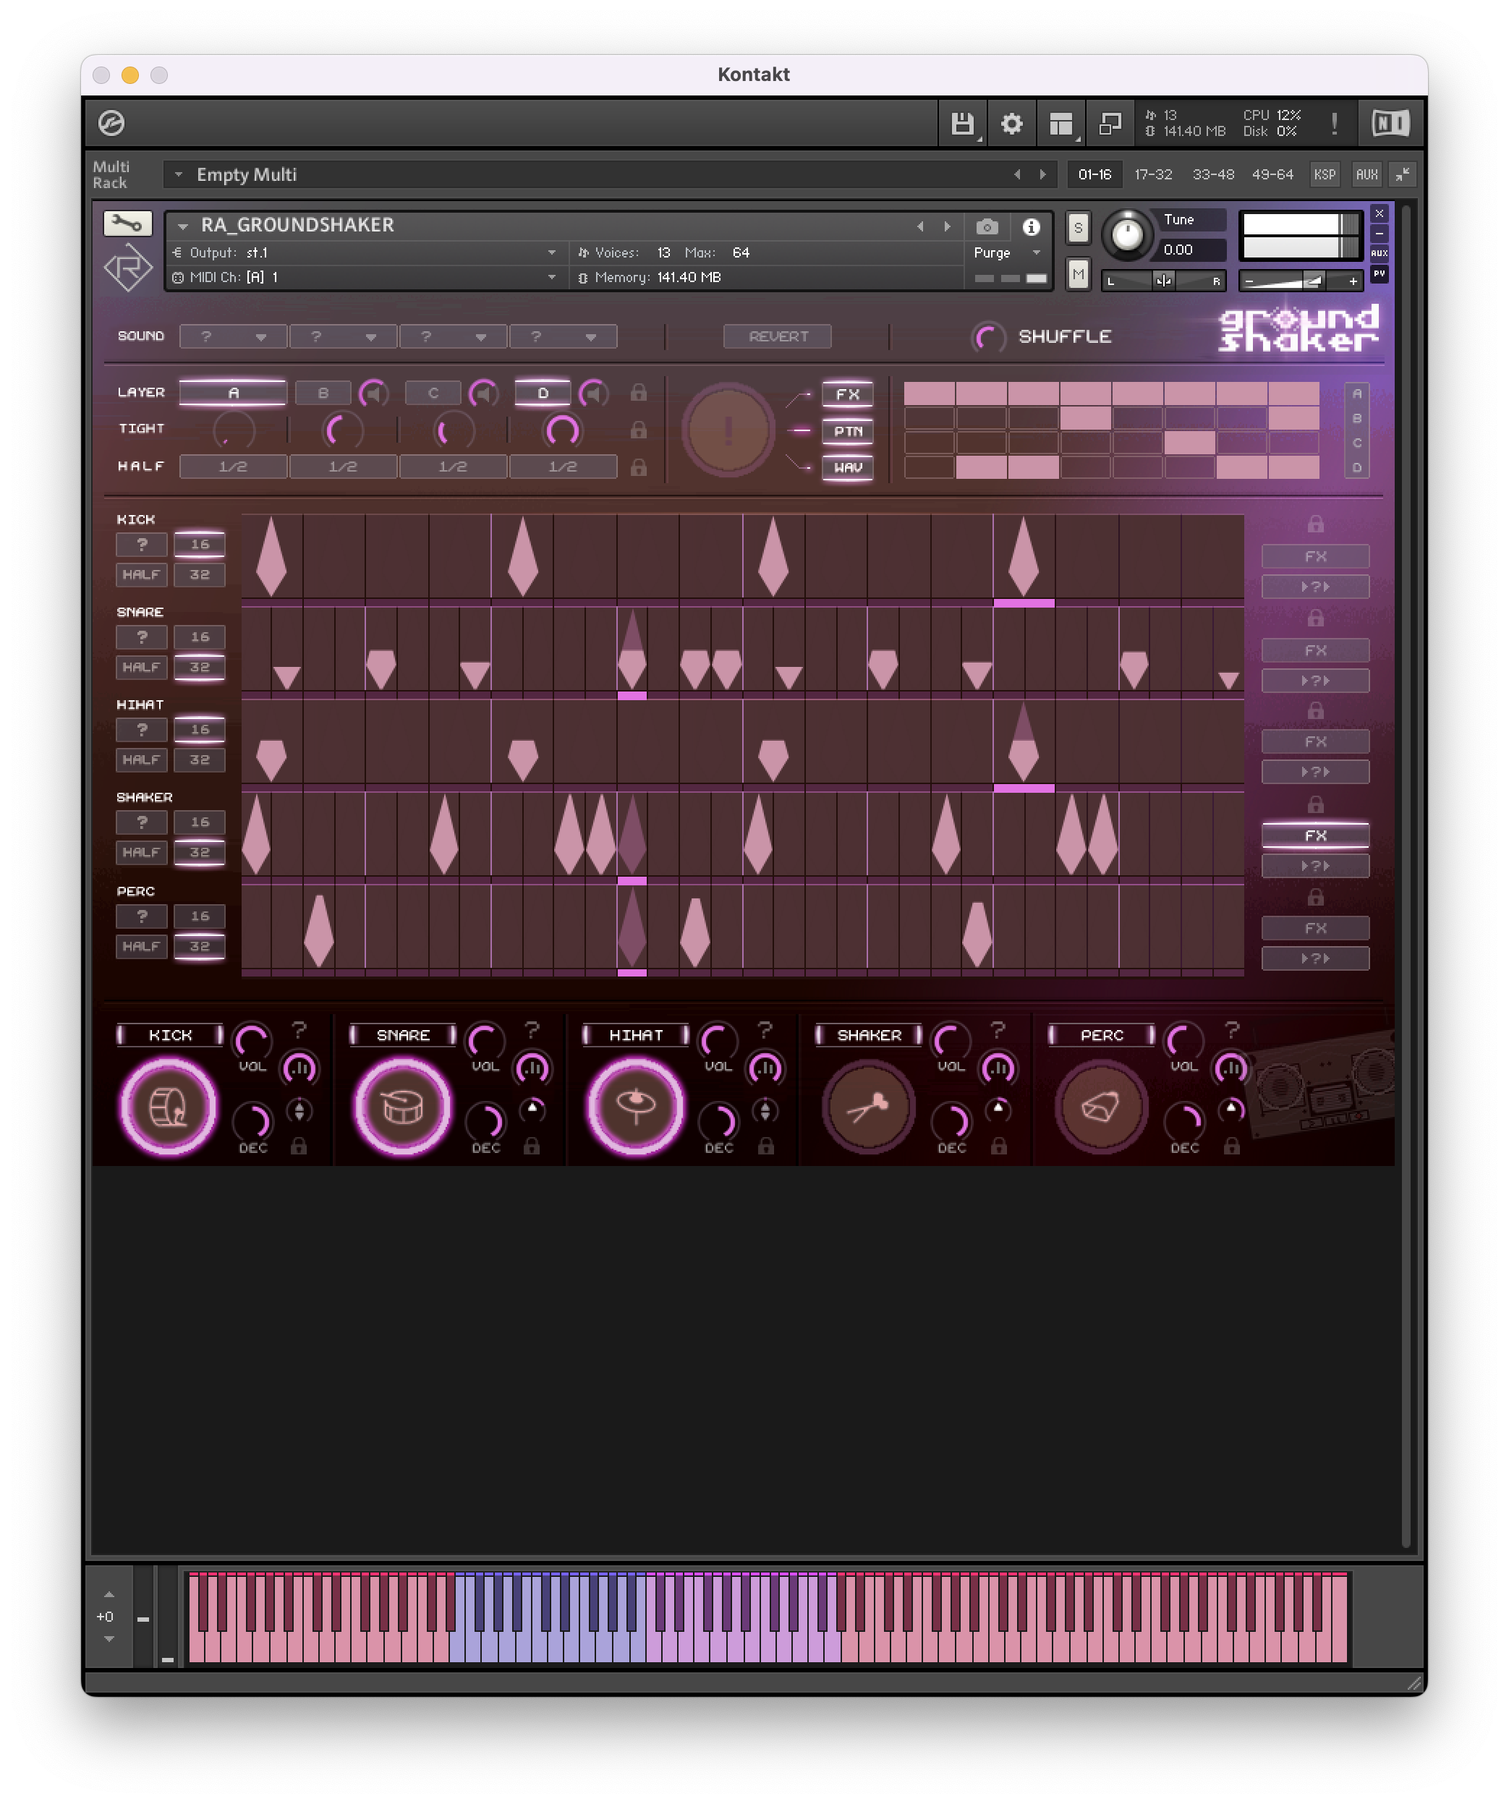1509x1804 pixels.
Task: Click the perc cowbell pad icon
Action: click(x=1101, y=1107)
